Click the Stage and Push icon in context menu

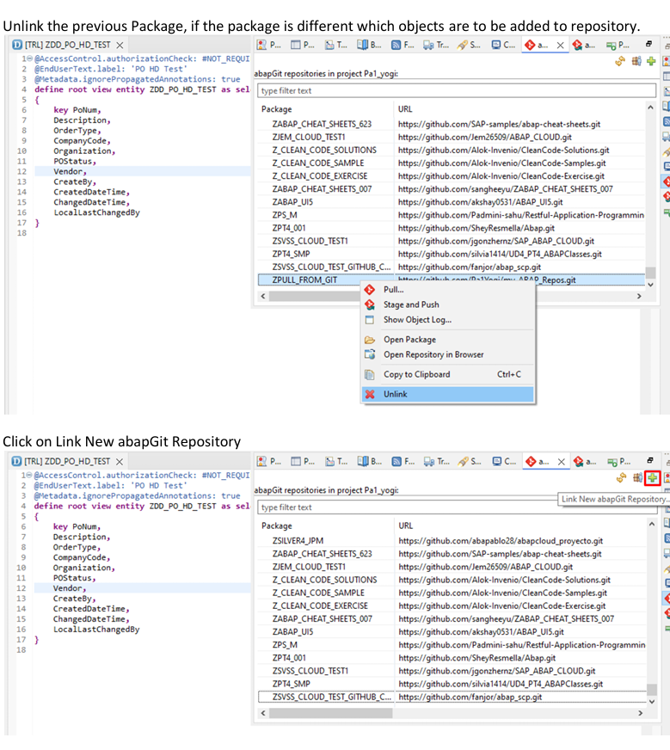(x=370, y=304)
